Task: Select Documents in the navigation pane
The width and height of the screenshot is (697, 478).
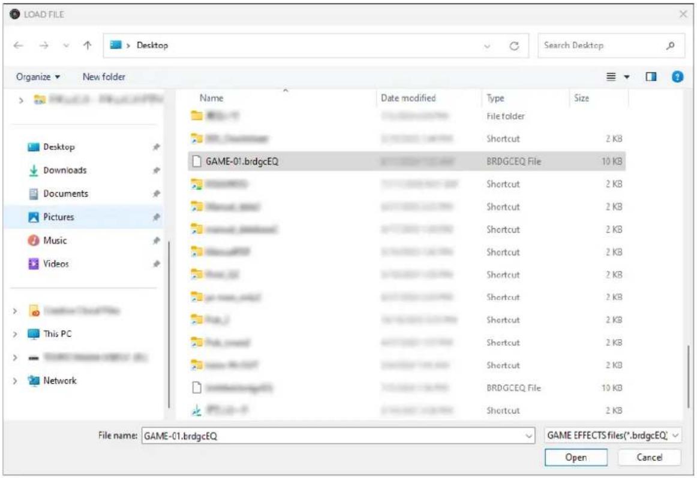Action: point(66,194)
